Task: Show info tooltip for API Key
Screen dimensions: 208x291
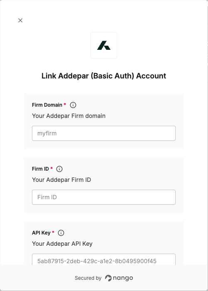Action: coord(61,233)
